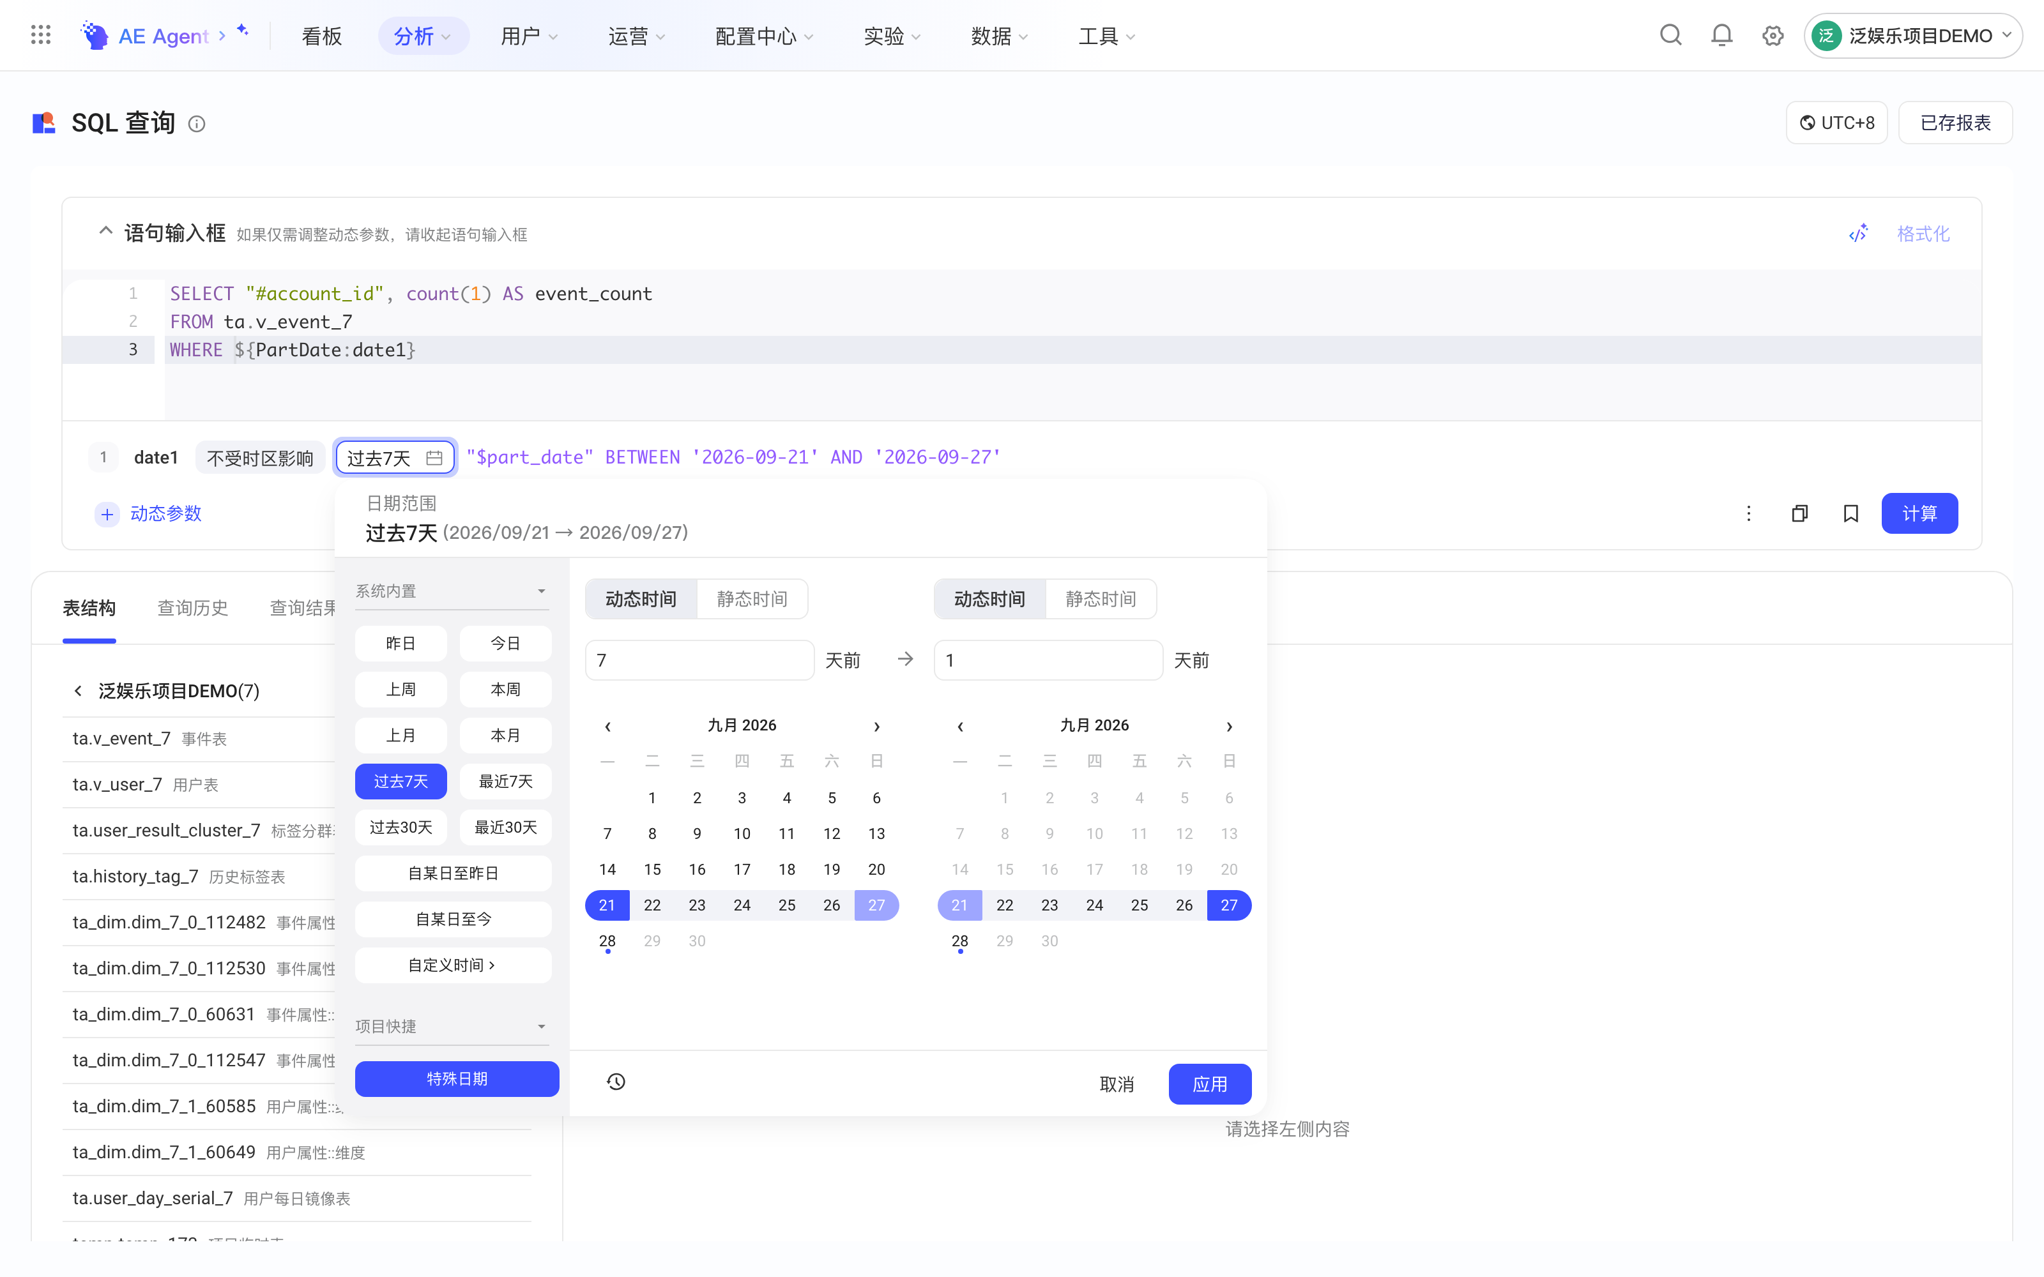This screenshot has width=2044, height=1277.
Task: Click the AI code assistant icon beside 格式化
Action: pos(1858,234)
